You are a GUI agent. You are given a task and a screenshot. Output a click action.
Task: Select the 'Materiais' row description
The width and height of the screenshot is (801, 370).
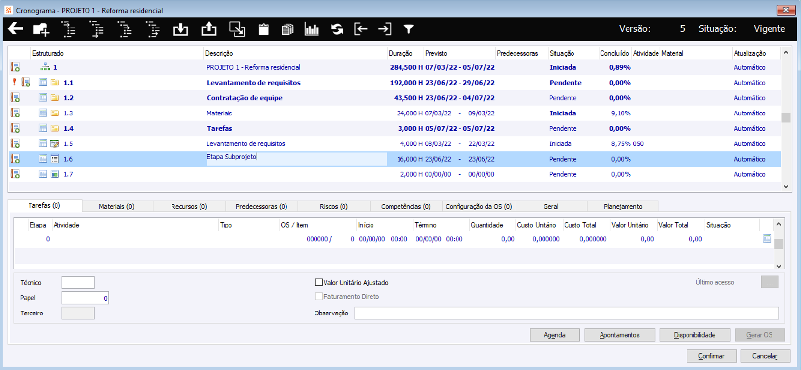pos(219,113)
